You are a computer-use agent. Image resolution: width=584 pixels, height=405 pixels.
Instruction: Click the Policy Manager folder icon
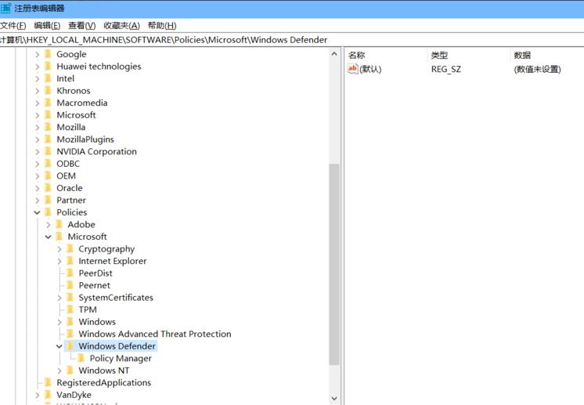click(x=81, y=359)
